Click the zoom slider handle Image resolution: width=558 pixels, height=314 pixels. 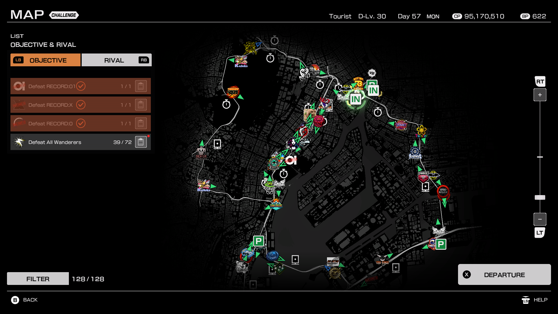(540, 197)
